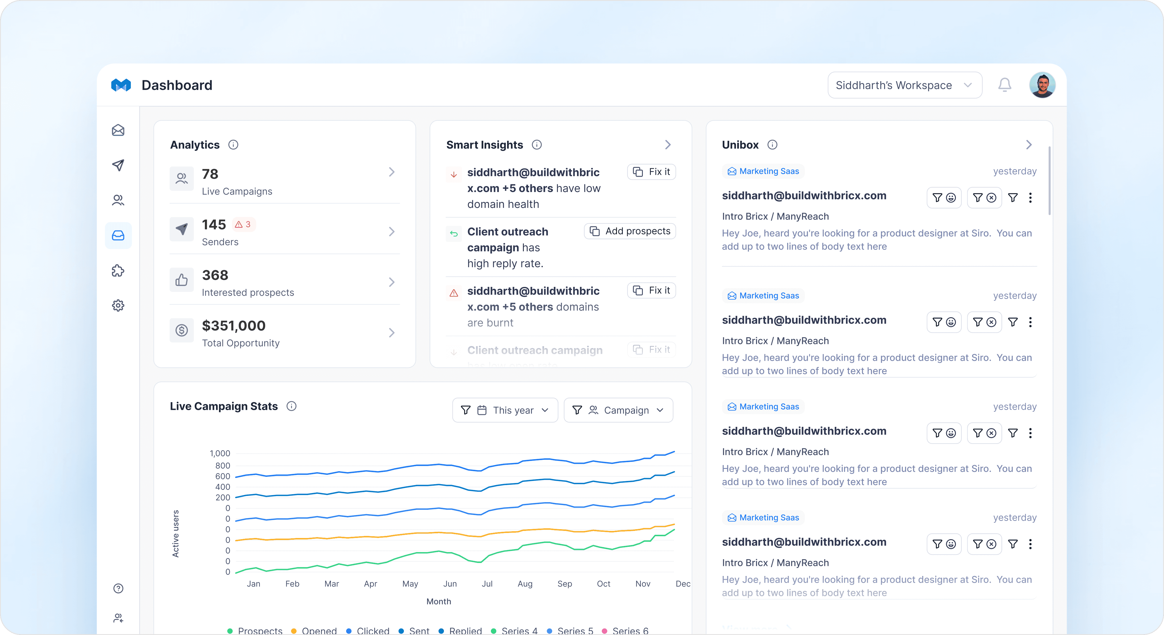Click the Analytics info icon
Screen dimensions: 1164x635
[x=233, y=145]
